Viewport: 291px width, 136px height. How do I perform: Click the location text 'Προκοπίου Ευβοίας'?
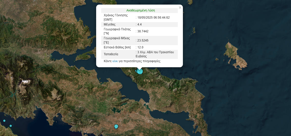155,54
